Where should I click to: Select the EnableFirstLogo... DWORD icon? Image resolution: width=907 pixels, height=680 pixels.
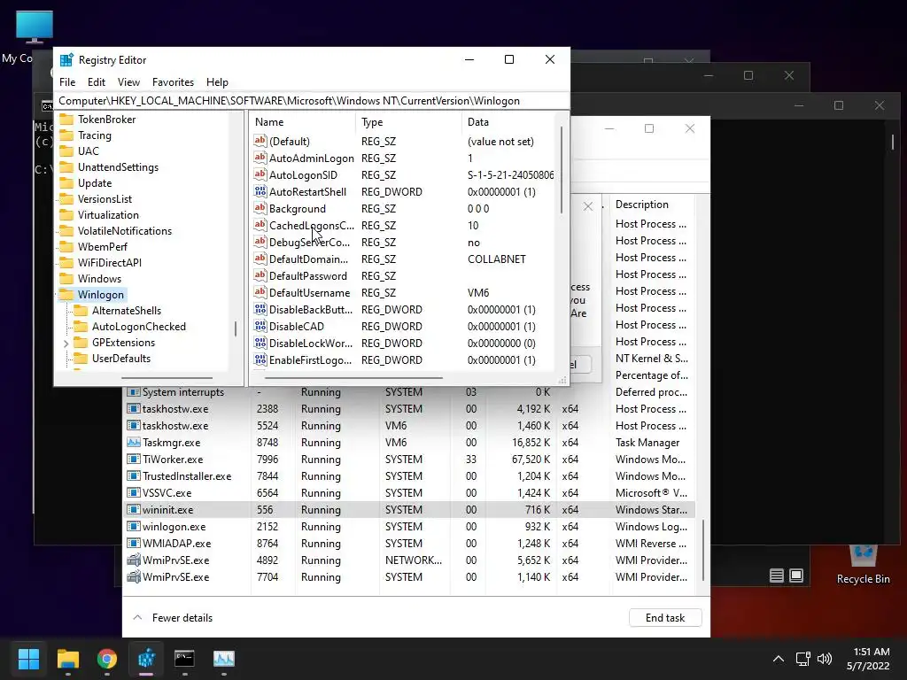[x=260, y=359]
